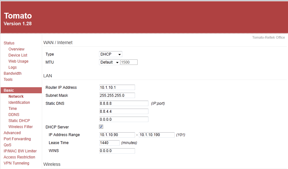Open the Status menu section
This screenshot has height=169, width=288.
click(9, 43)
